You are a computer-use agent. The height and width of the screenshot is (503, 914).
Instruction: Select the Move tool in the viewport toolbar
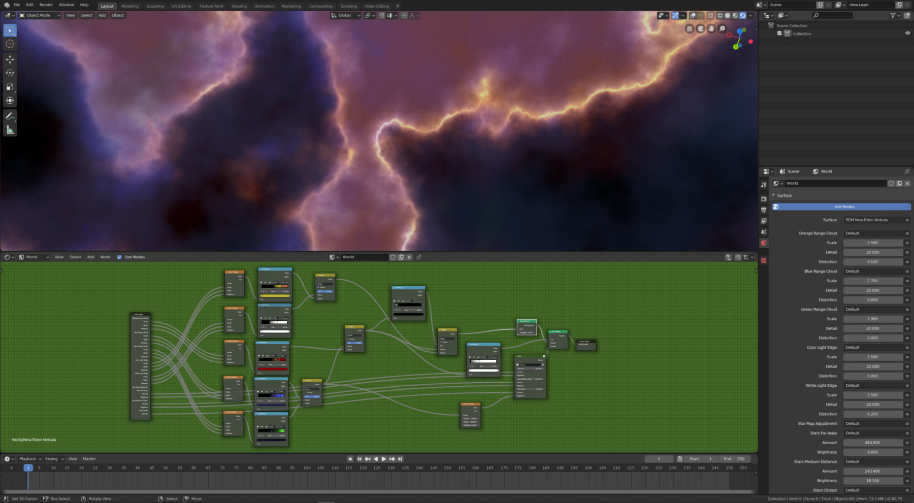tap(9, 59)
